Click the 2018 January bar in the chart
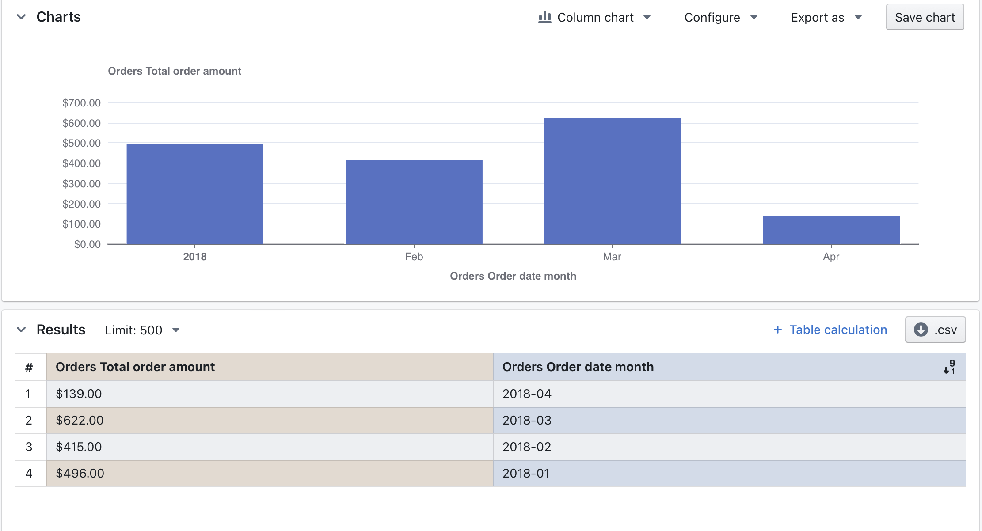Screen dimensions: 982x531 195,193
